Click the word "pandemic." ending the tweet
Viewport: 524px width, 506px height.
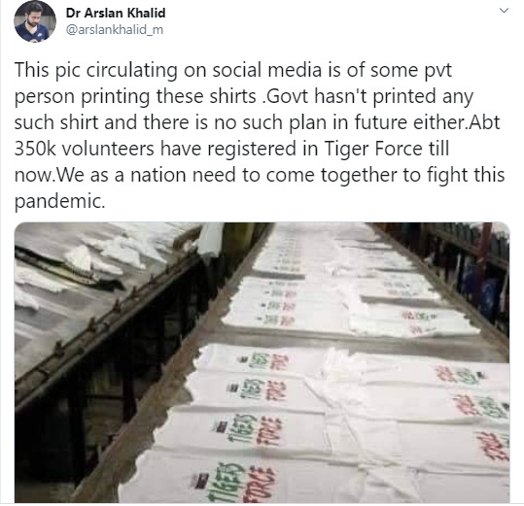point(60,202)
